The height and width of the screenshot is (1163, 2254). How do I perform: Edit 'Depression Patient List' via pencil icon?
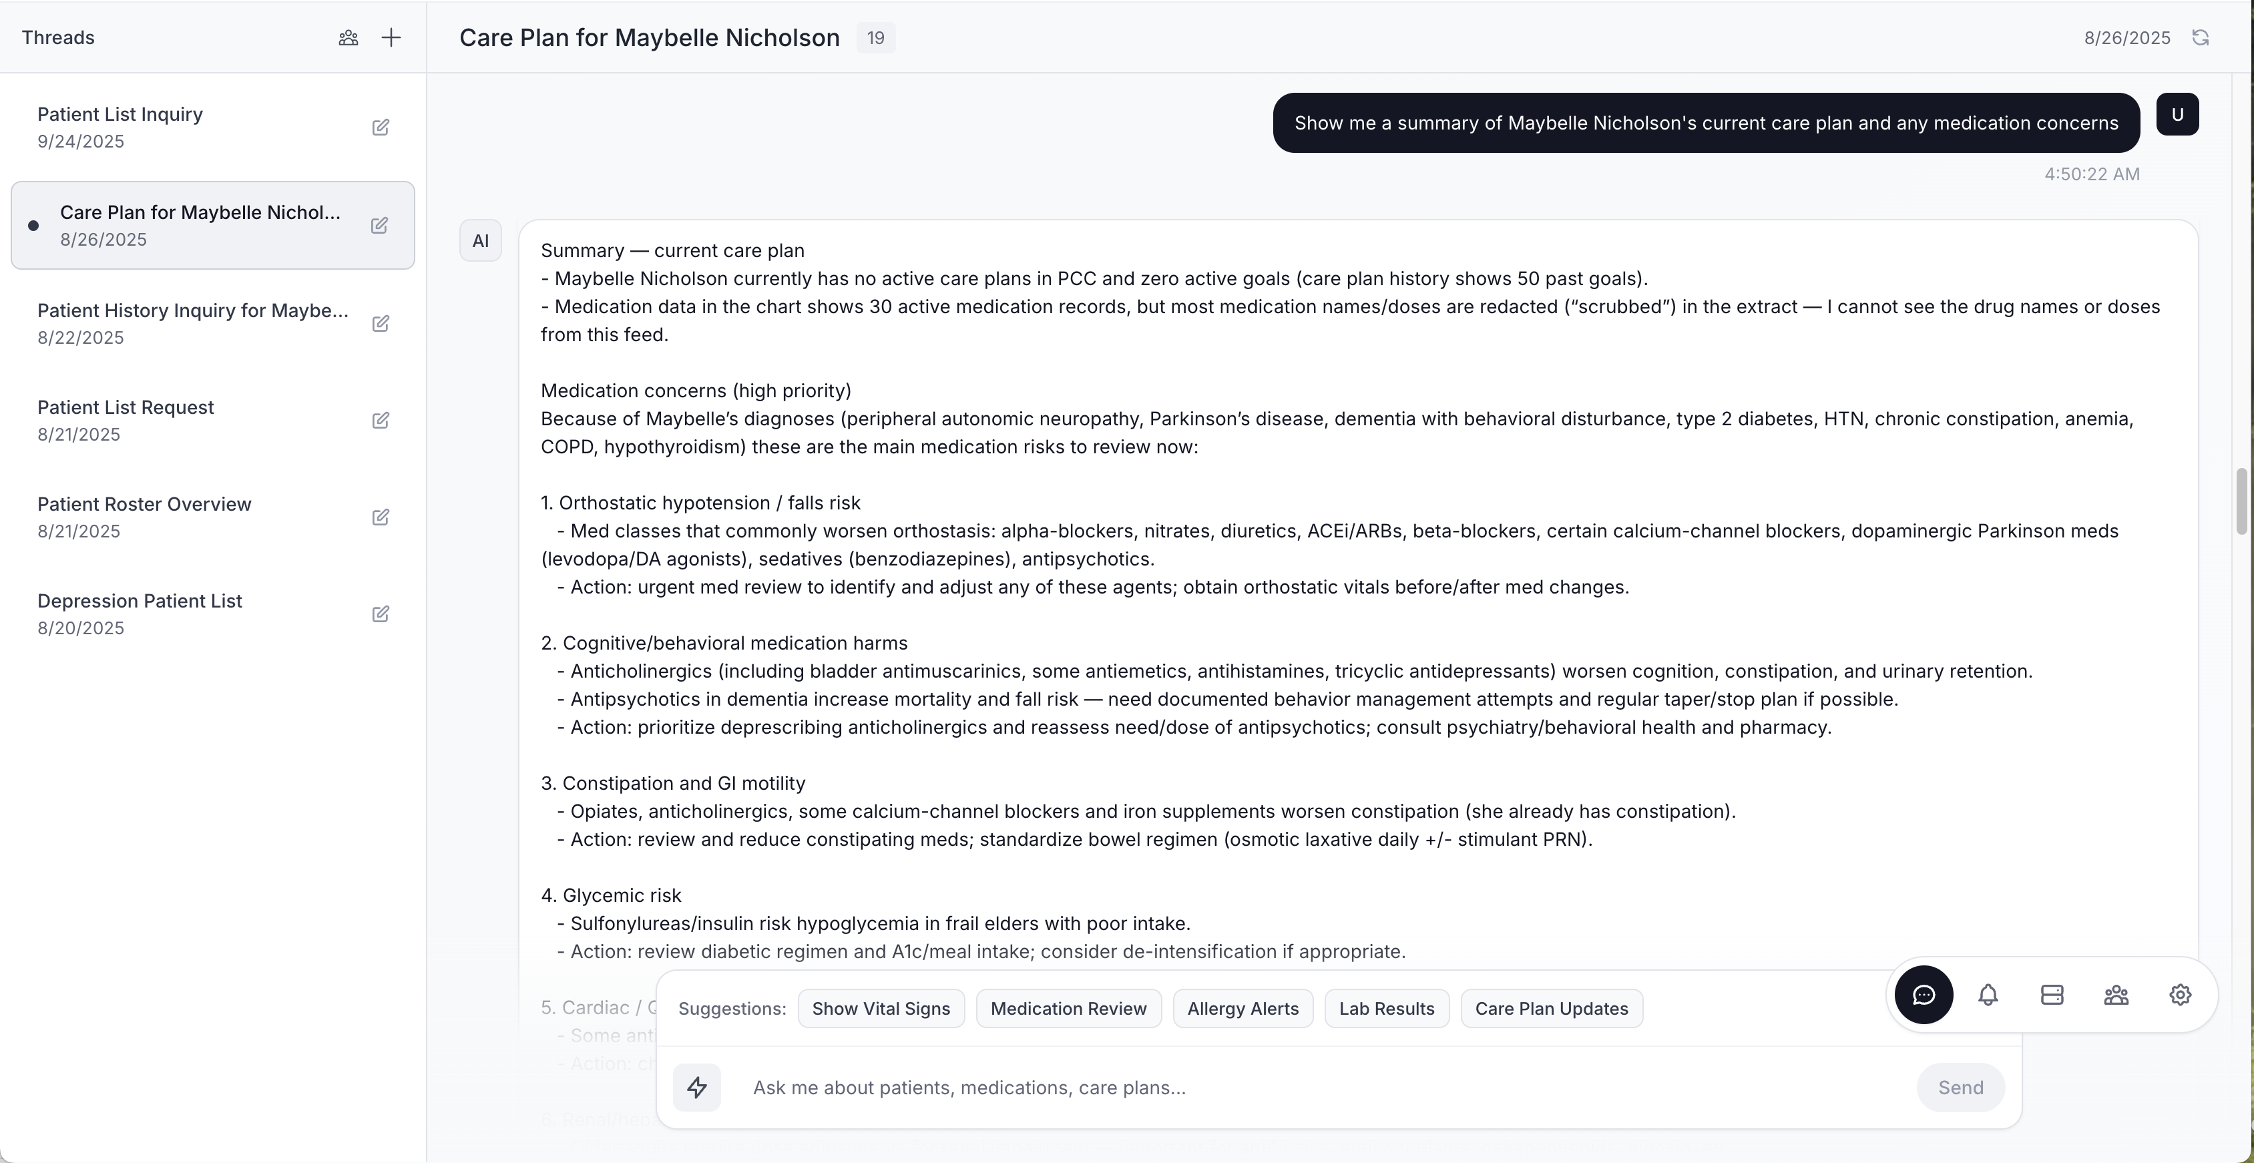click(381, 614)
